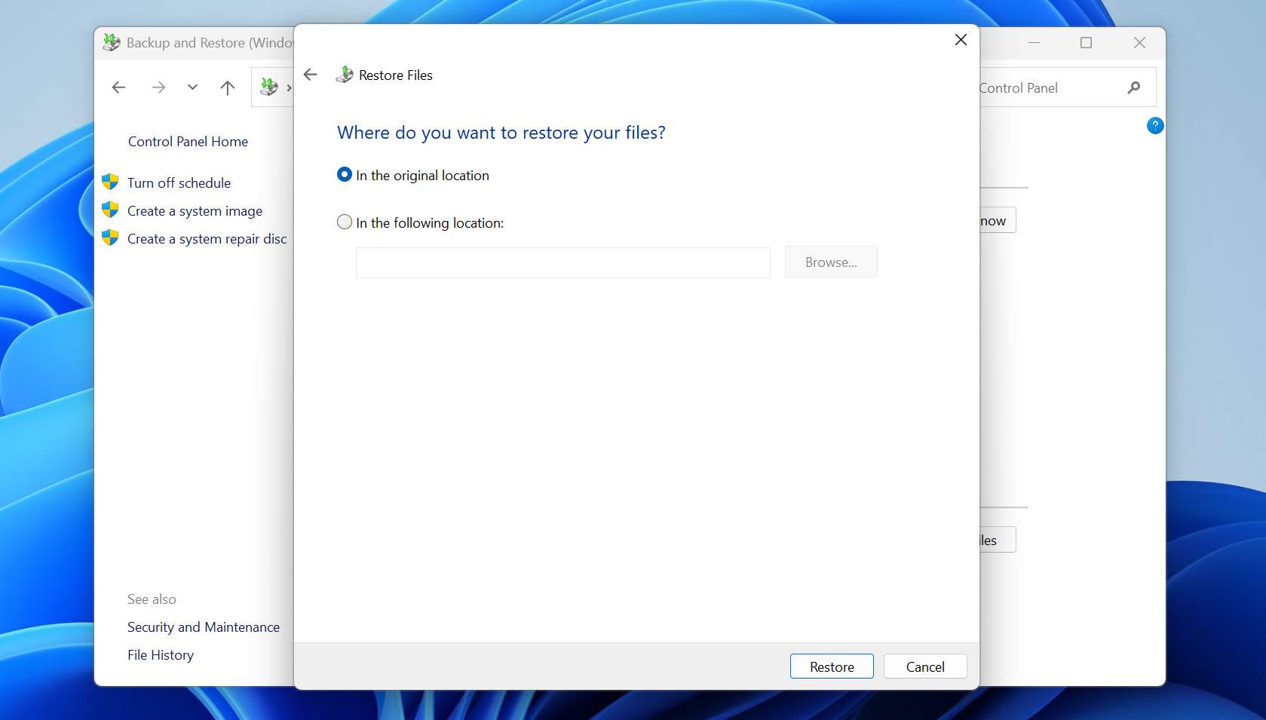
Task: Minimize the Backup and Restore window
Action: tap(1034, 43)
